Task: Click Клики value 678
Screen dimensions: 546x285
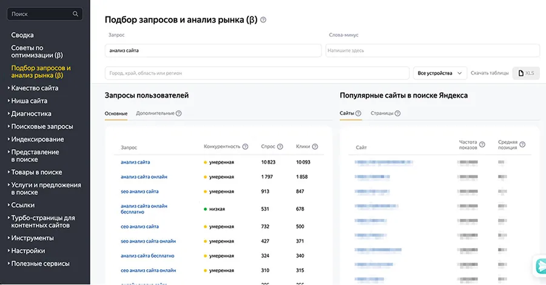Action: click(300, 209)
